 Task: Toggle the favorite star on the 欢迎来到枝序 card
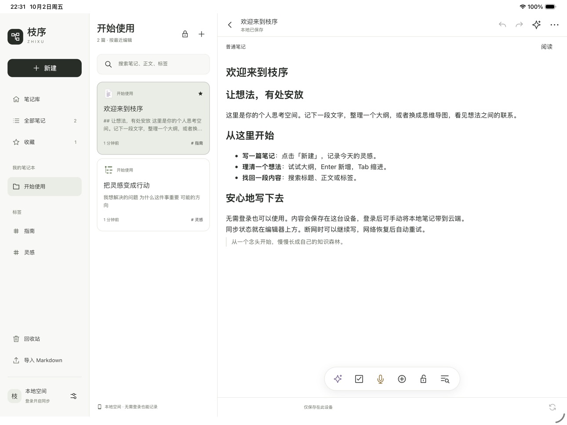(x=200, y=94)
